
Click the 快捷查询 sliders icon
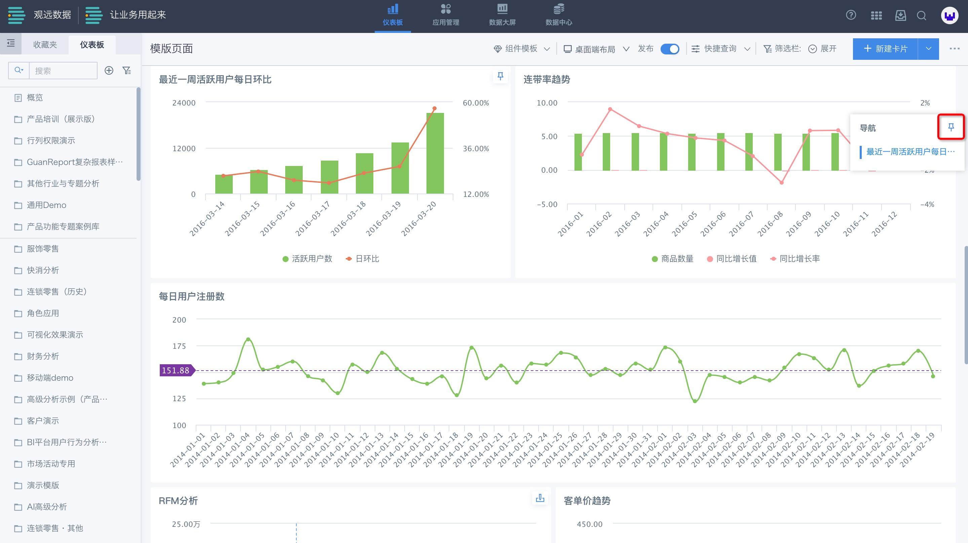696,49
